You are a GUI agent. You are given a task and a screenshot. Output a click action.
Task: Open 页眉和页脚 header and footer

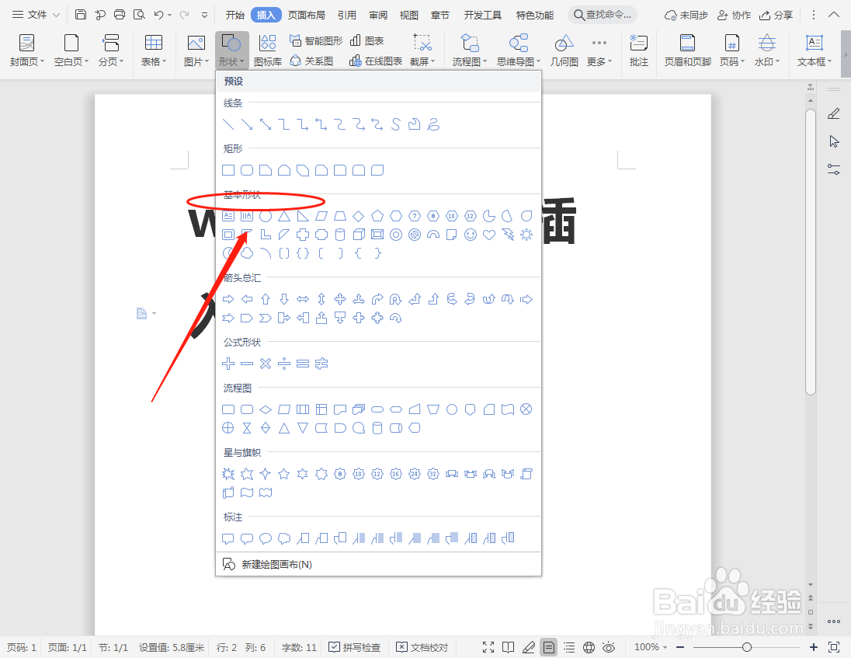686,49
